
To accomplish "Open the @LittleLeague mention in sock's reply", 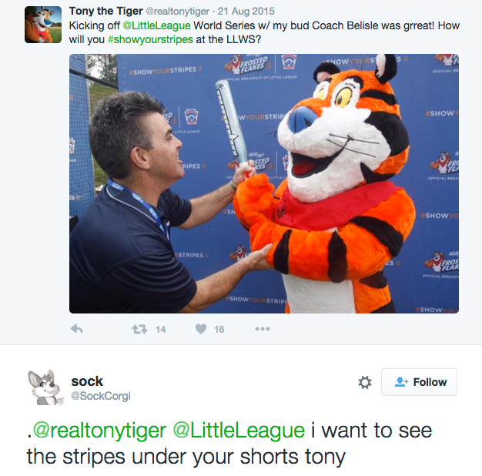I will coord(239,431).
